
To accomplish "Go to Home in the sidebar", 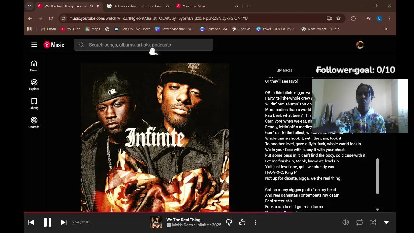I will (x=34, y=66).
